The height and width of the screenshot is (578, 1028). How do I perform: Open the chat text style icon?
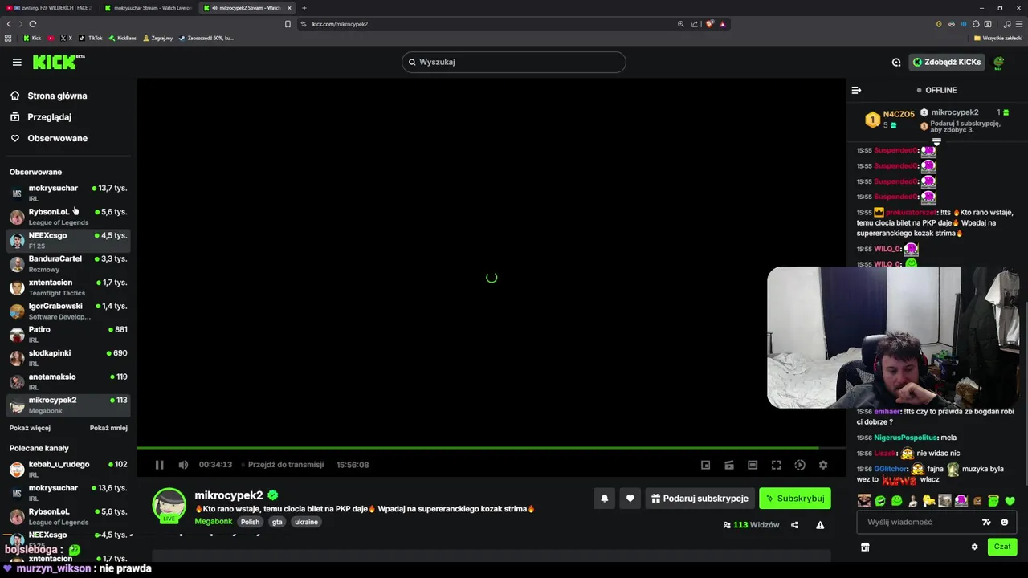point(986,522)
